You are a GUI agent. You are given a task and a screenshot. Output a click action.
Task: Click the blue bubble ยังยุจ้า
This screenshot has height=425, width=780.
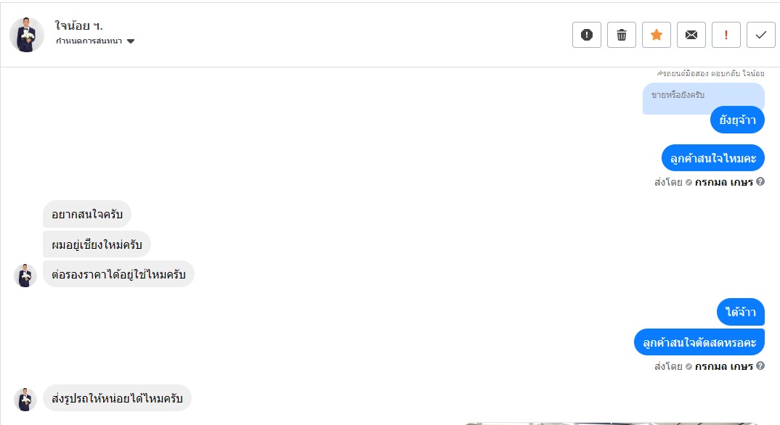[x=737, y=120]
